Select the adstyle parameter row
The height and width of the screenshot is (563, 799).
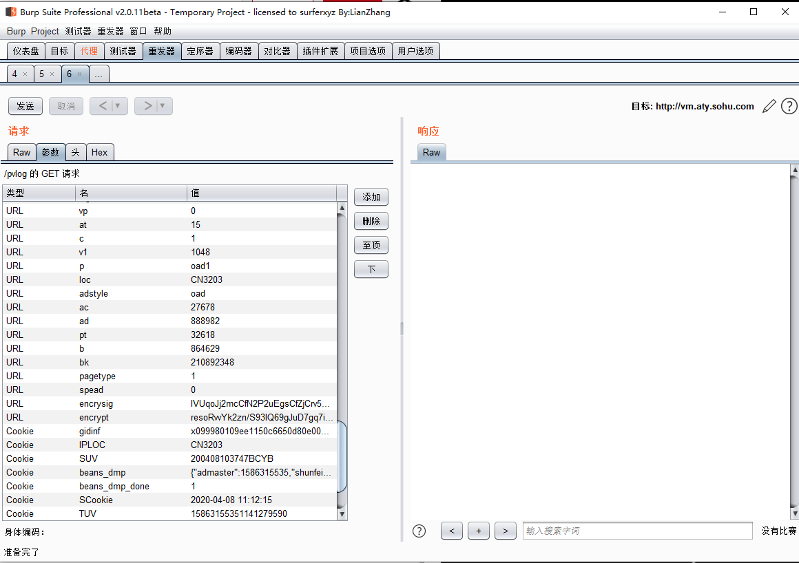[x=169, y=294]
